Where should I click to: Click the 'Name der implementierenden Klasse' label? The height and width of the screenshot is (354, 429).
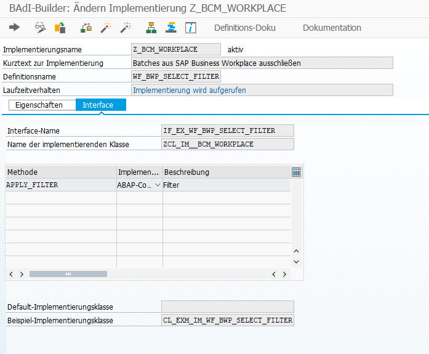click(x=68, y=145)
